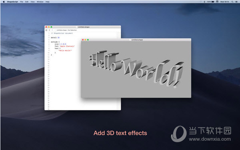Image resolution: width=240 pixels, height=150 pixels.
Task: Open the No Selection jump bar segment
Action: click(72, 30)
